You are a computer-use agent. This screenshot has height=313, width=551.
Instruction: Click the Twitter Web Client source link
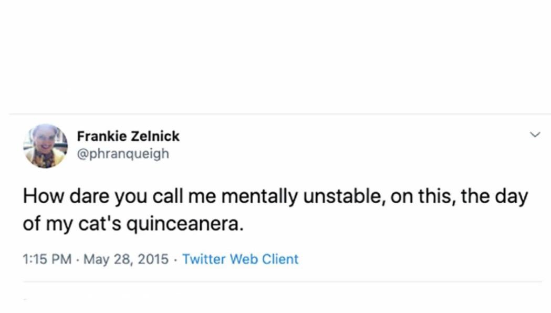(240, 259)
